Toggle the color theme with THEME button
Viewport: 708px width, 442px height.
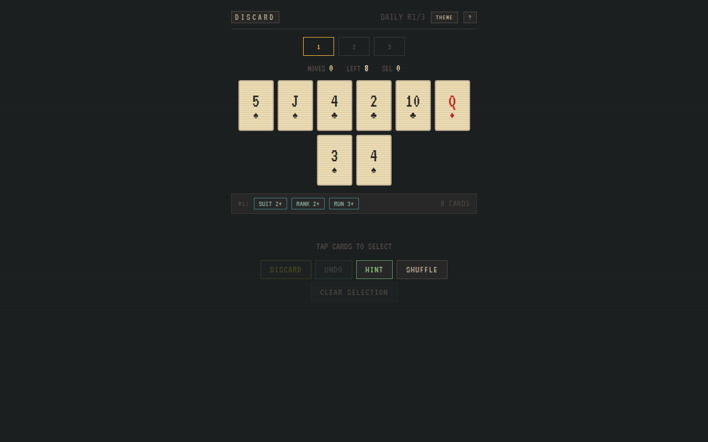click(x=444, y=18)
